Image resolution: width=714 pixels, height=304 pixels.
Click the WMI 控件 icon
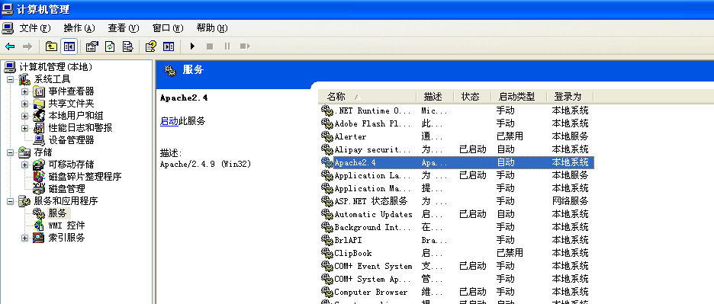(x=39, y=226)
